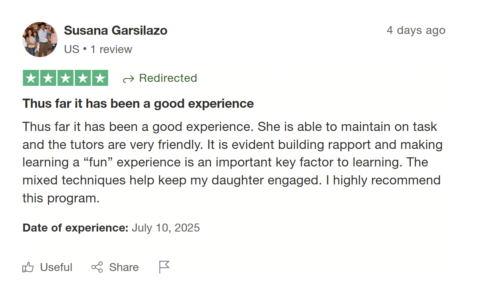The height and width of the screenshot is (299, 493).
Task: Click the "1 review" count text
Action: pos(111,50)
